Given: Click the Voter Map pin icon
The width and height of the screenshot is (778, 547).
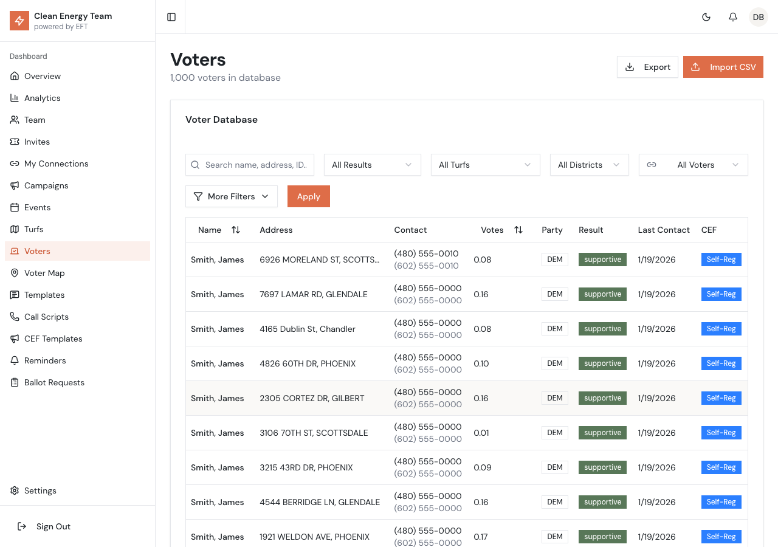Looking at the screenshot, I should (15, 273).
